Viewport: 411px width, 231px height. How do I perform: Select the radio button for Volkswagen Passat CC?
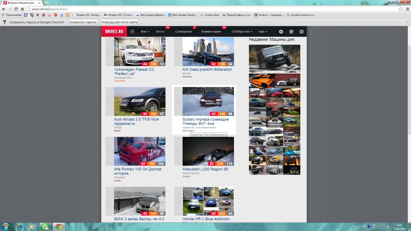point(110,51)
